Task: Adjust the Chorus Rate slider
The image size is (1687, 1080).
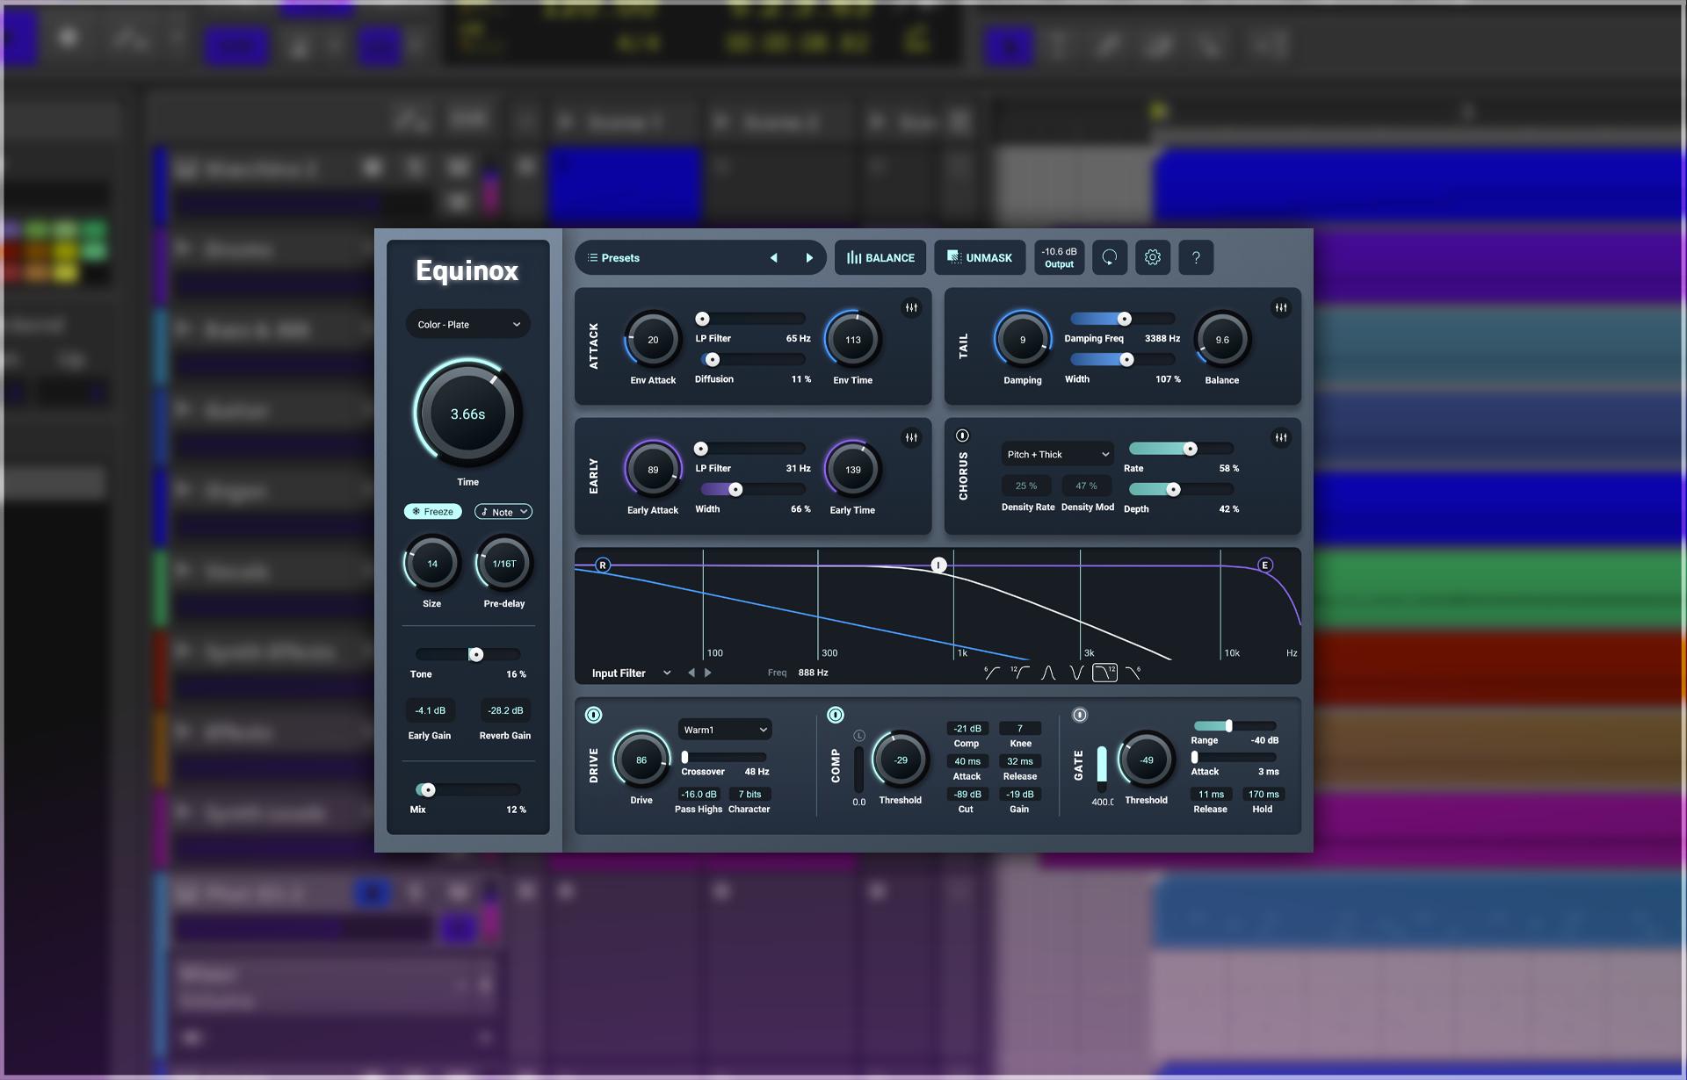Action: [x=1181, y=449]
